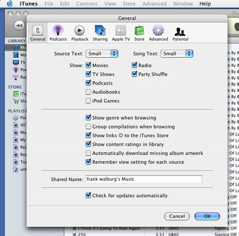This screenshot has height=236, width=239.
Task: Toggle the Party Shuffle checkbox
Action: 134,74
